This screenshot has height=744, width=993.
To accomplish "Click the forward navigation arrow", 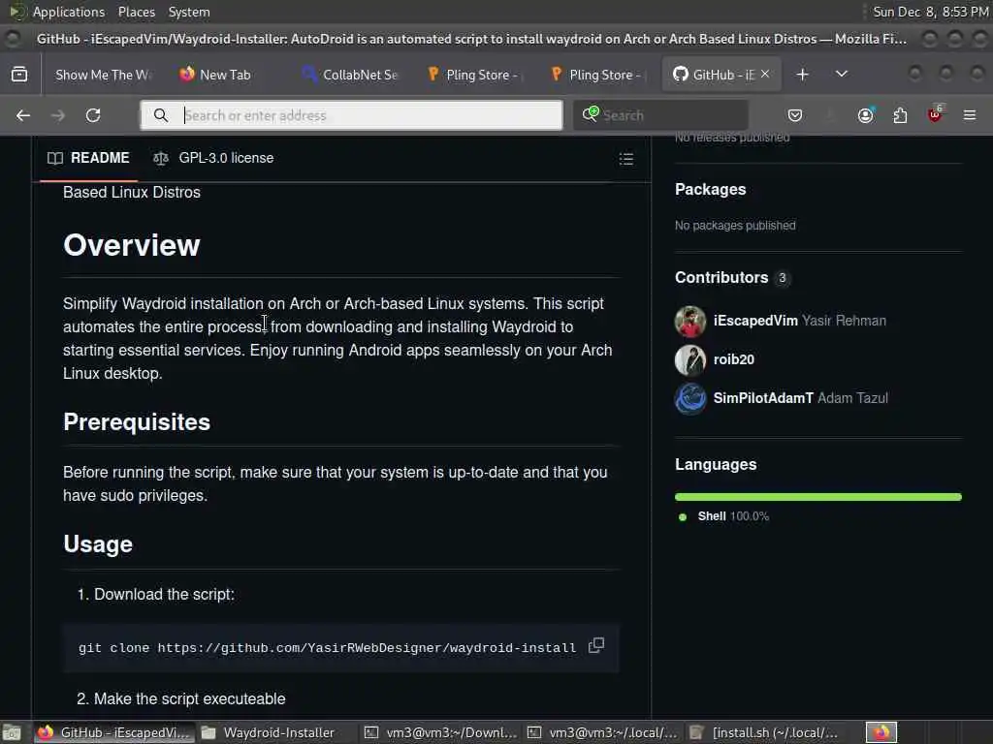I will click(x=58, y=115).
